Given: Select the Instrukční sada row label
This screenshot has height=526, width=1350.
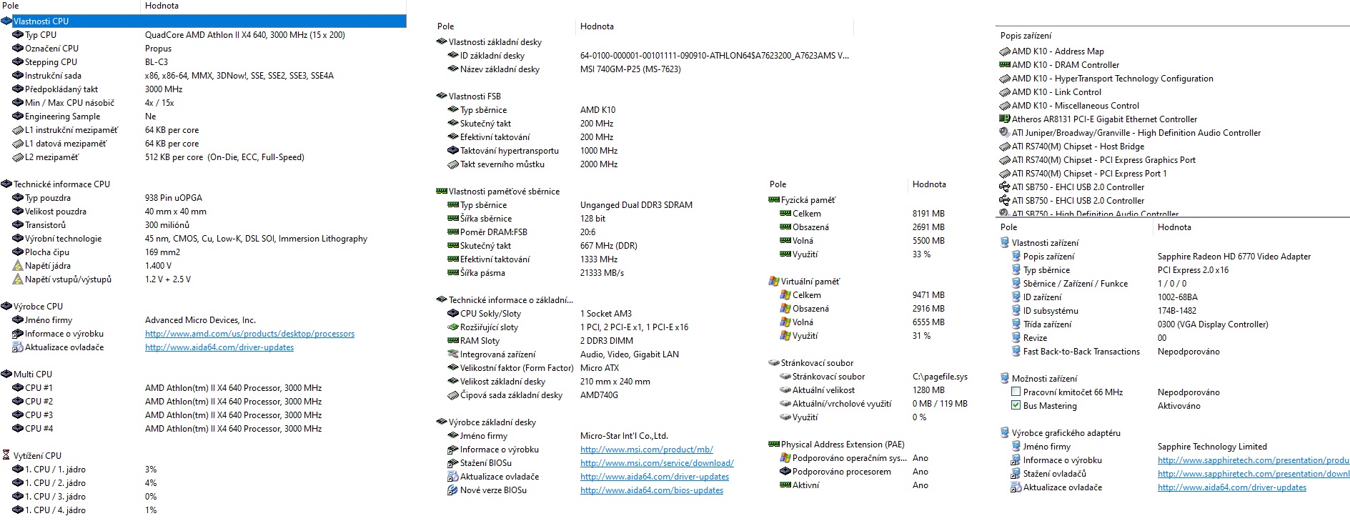Looking at the screenshot, I should 53,76.
